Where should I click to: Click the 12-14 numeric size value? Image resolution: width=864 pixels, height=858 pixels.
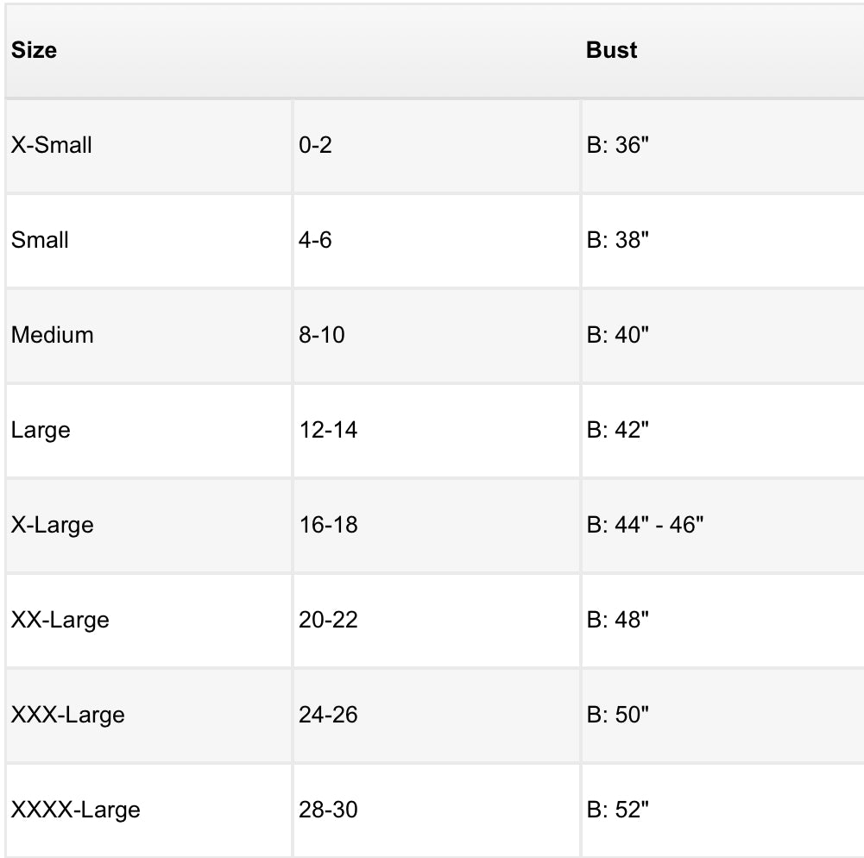(x=328, y=430)
